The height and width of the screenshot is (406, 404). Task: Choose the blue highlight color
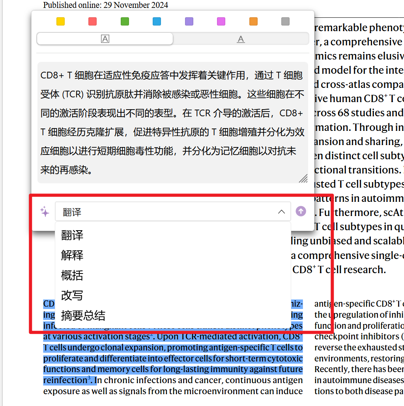pos(157,22)
